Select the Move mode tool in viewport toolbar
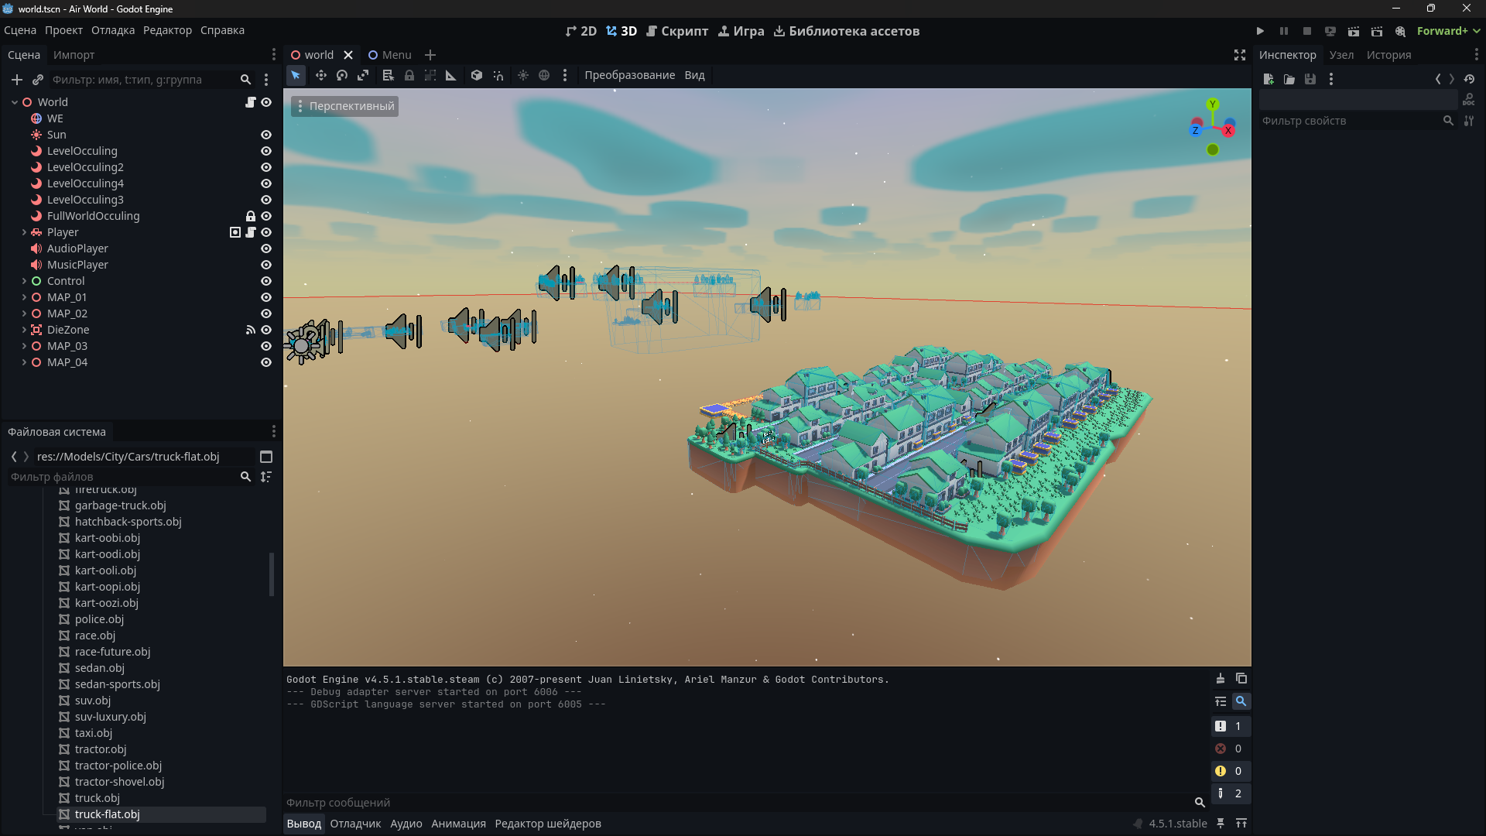 pos(320,75)
